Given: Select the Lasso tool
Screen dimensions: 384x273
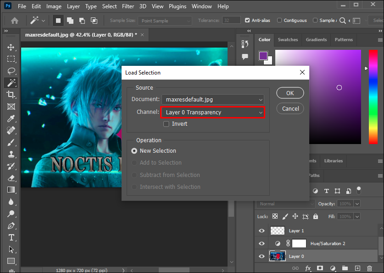Looking at the screenshot, I should point(11,71).
